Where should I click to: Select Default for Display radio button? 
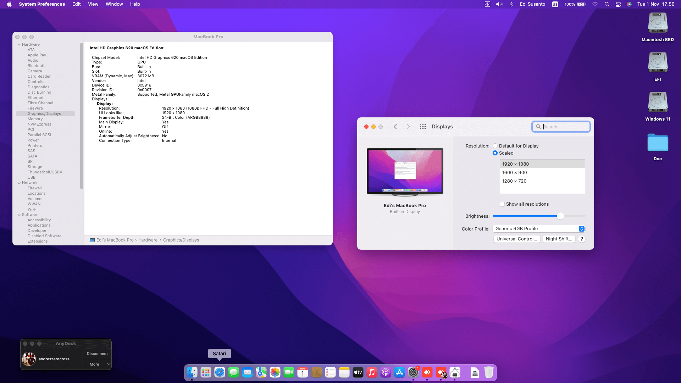[x=495, y=146]
